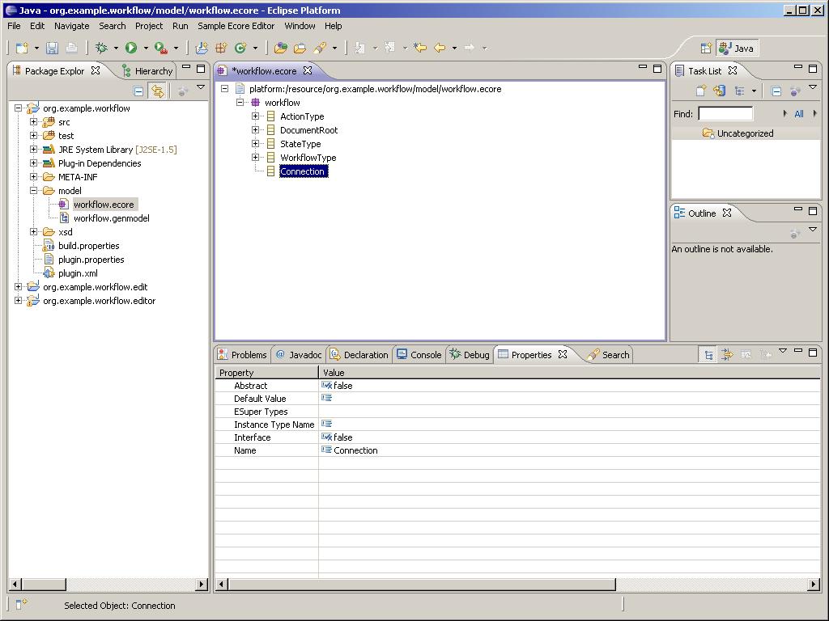Image resolution: width=829 pixels, height=621 pixels.
Task: Click the Debug bug icon in toolbar
Action: [101, 48]
